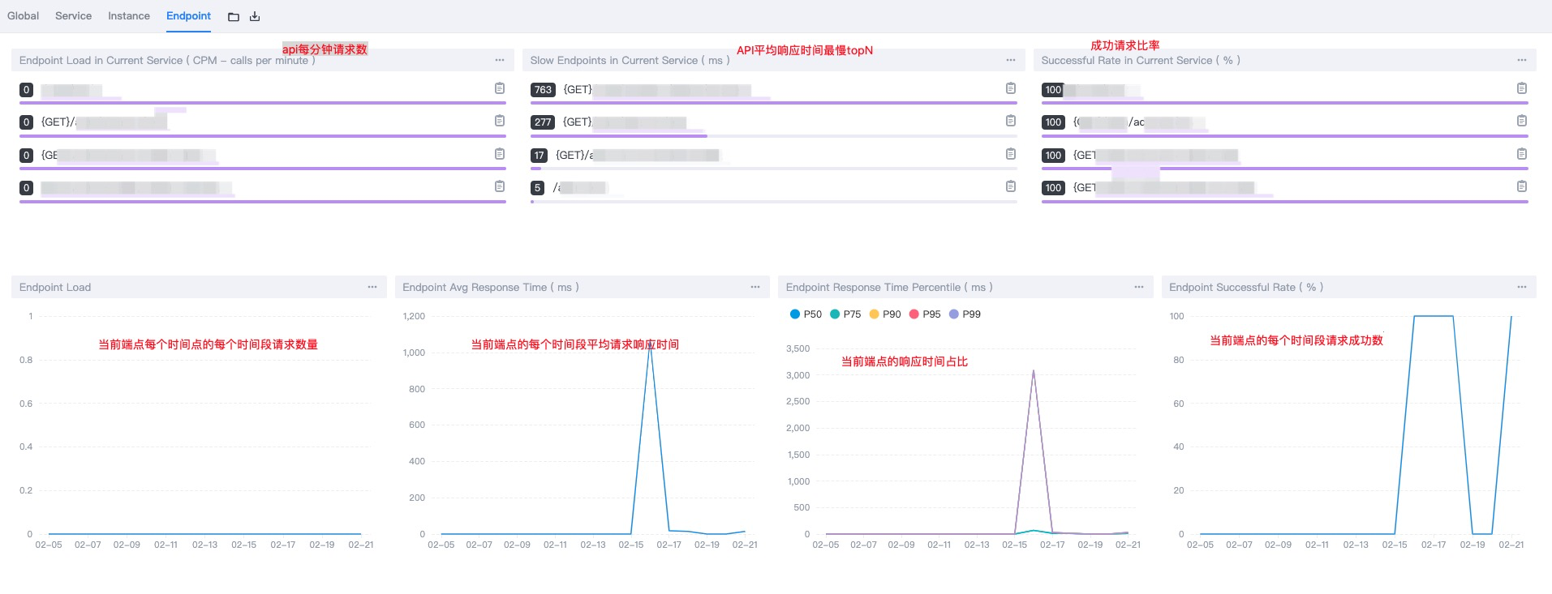Screen dimensions: 1552x594
Task: Click the Endpoint Load panel title
Action: point(55,287)
